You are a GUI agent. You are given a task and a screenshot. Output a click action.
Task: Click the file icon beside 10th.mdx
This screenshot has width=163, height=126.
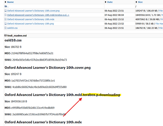pyautogui.click(x=6, y=19)
